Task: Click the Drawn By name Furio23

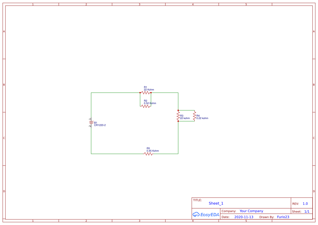Action: pyautogui.click(x=283, y=217)
